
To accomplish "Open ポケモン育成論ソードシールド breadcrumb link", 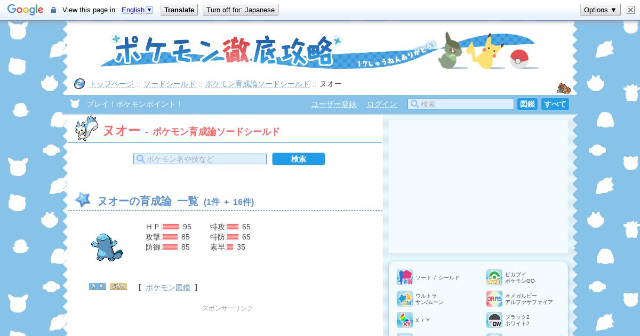I will pos(258,84).
